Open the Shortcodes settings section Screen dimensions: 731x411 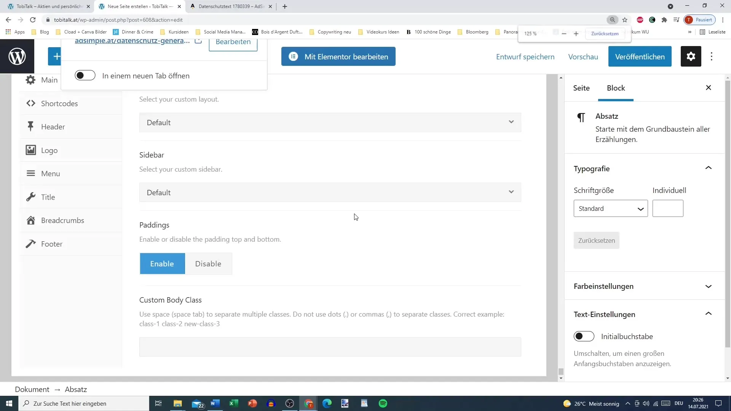(x=71, y=104)
